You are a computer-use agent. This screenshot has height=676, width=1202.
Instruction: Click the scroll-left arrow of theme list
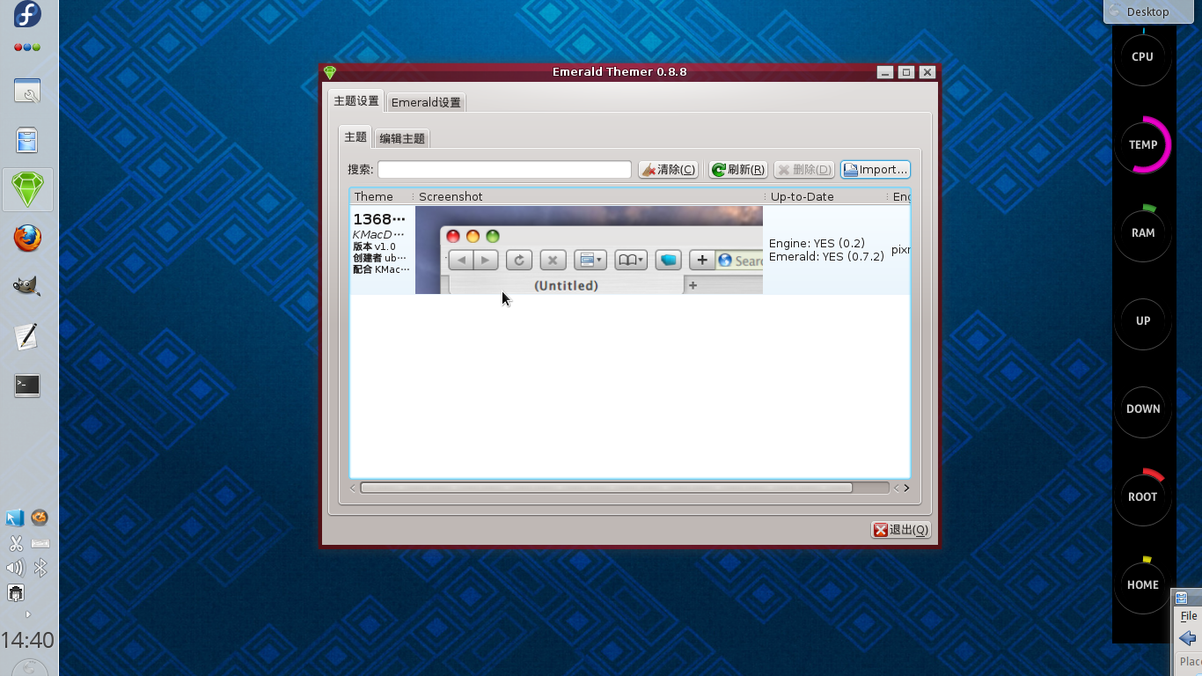click(x=354, y=488)
